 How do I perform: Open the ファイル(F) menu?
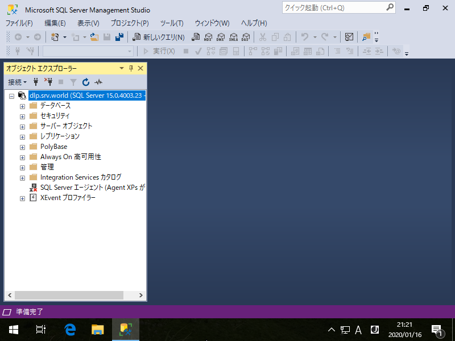(19, 23)
